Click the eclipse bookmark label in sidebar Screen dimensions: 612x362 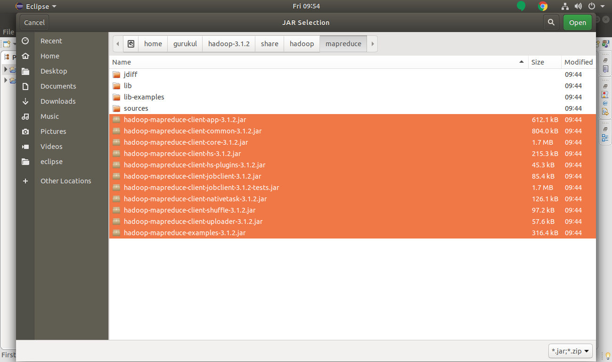51,162
